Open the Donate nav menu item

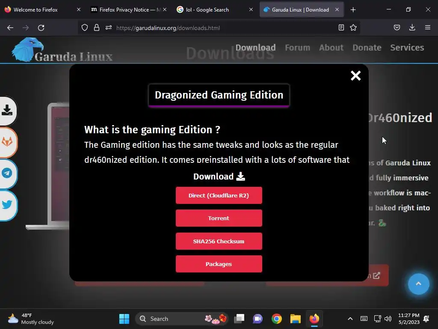[367, 48]
